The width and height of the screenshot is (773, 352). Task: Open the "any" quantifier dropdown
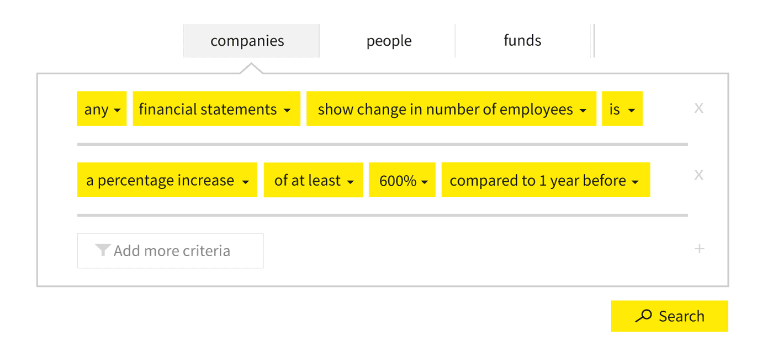(102, 109)
